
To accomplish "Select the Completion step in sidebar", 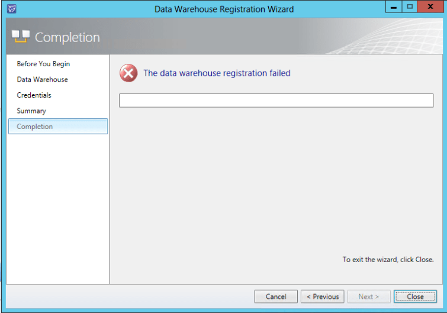I will click(35, 127).
